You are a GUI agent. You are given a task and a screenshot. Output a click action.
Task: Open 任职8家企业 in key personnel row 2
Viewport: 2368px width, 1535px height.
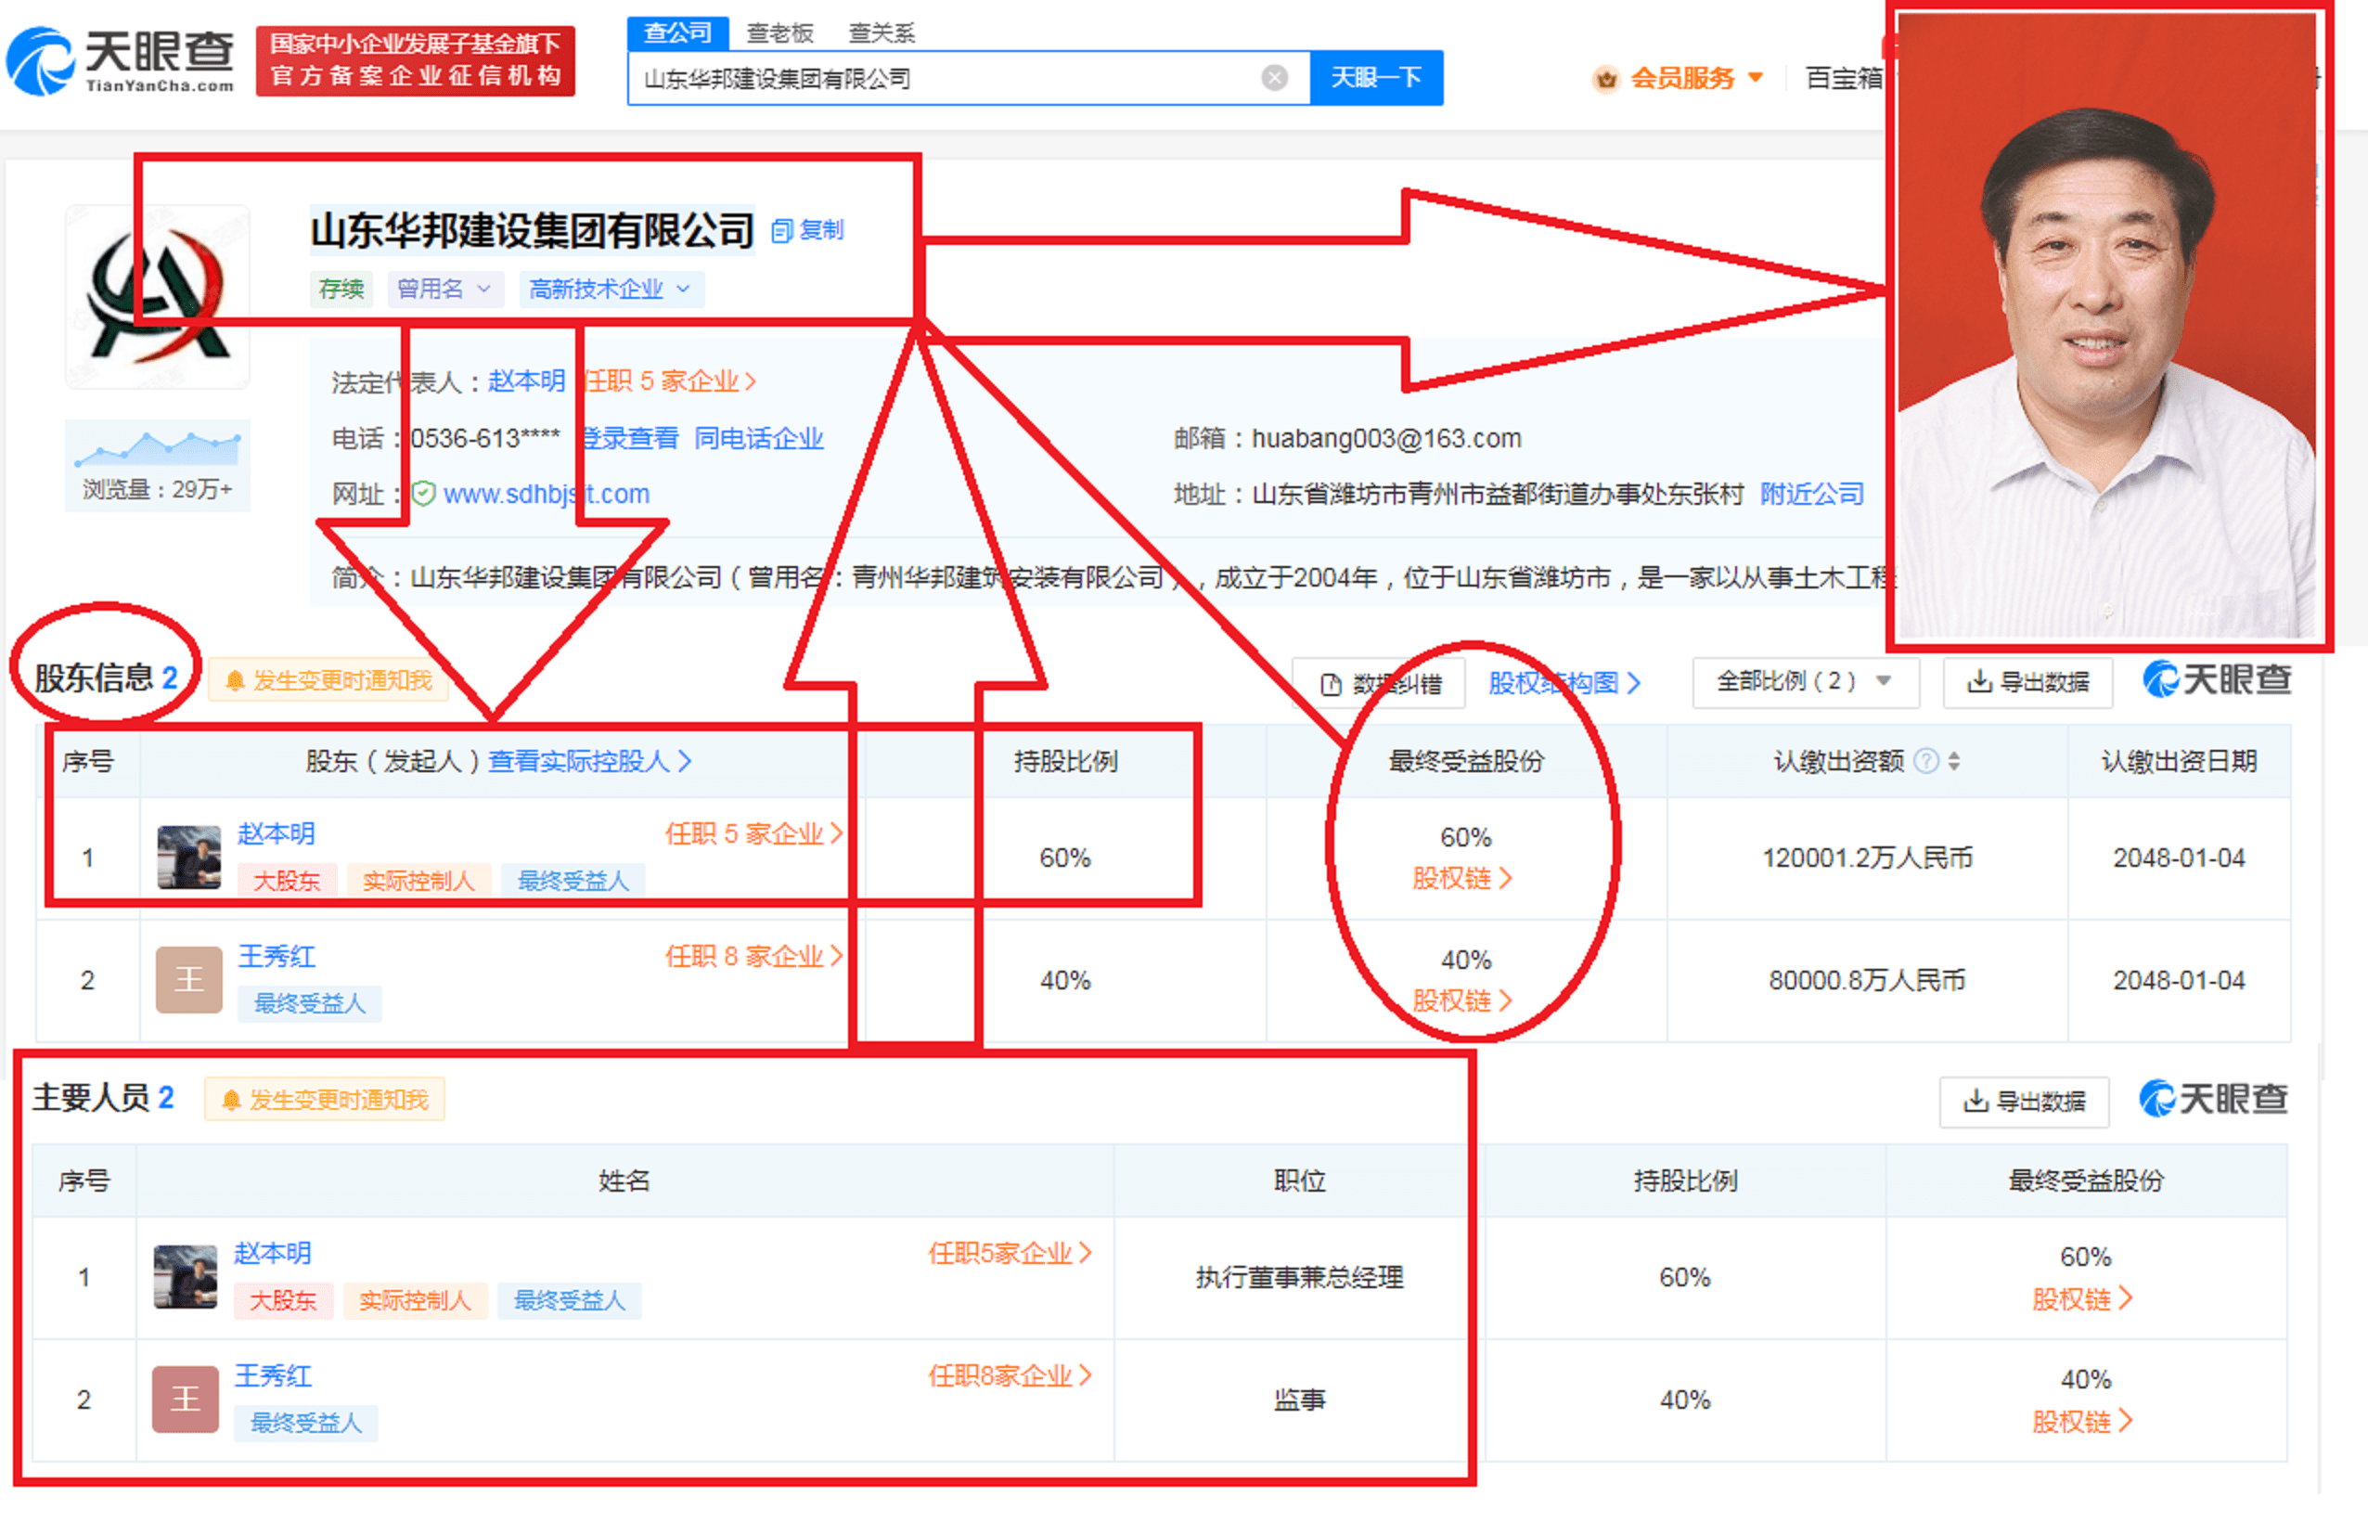click(x=1010, y=1375)
